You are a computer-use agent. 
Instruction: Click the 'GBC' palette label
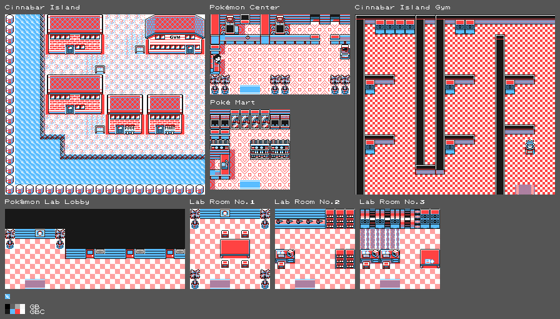(37, 312)
